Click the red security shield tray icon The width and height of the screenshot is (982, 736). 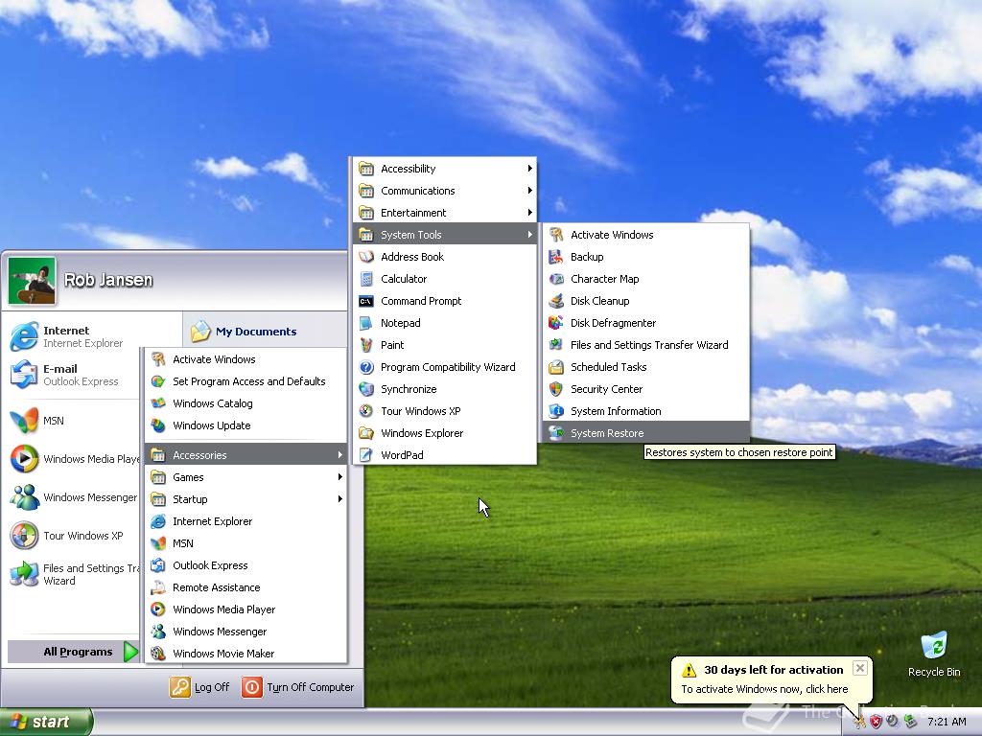pos(876,723)
